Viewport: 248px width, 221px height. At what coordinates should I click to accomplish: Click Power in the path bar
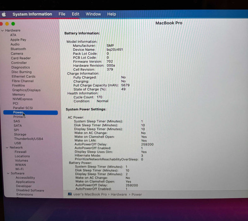tap(137, 194)
